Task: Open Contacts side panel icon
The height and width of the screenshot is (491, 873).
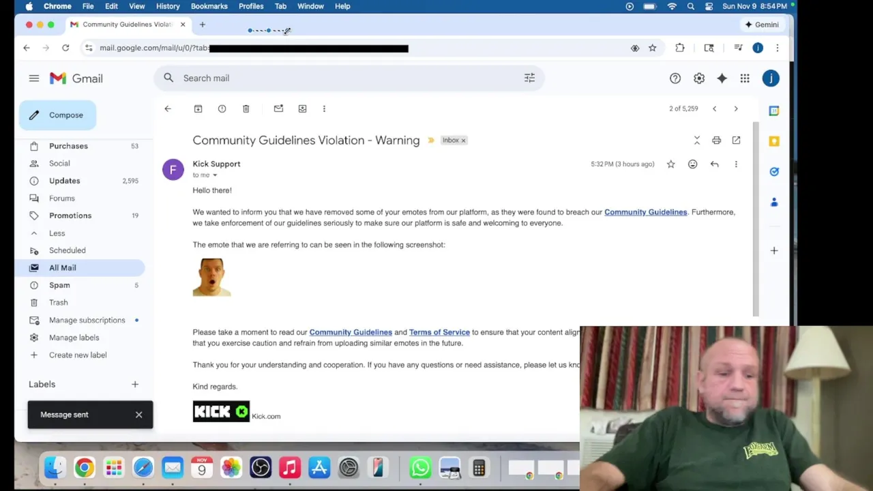Action: click(774, 203)
